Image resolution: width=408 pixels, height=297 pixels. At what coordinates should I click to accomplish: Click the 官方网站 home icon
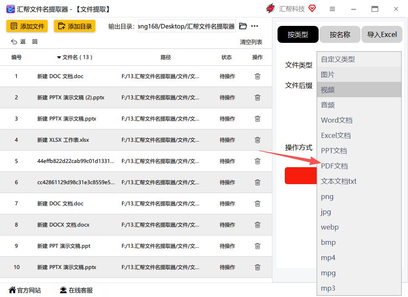(x=12, y=290)
